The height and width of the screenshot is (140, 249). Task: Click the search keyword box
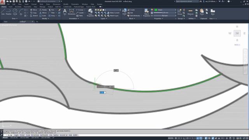point(187,1)
